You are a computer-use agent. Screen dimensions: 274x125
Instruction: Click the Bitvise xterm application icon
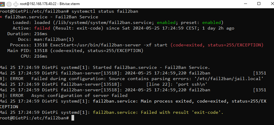click(x=3, y=4)
